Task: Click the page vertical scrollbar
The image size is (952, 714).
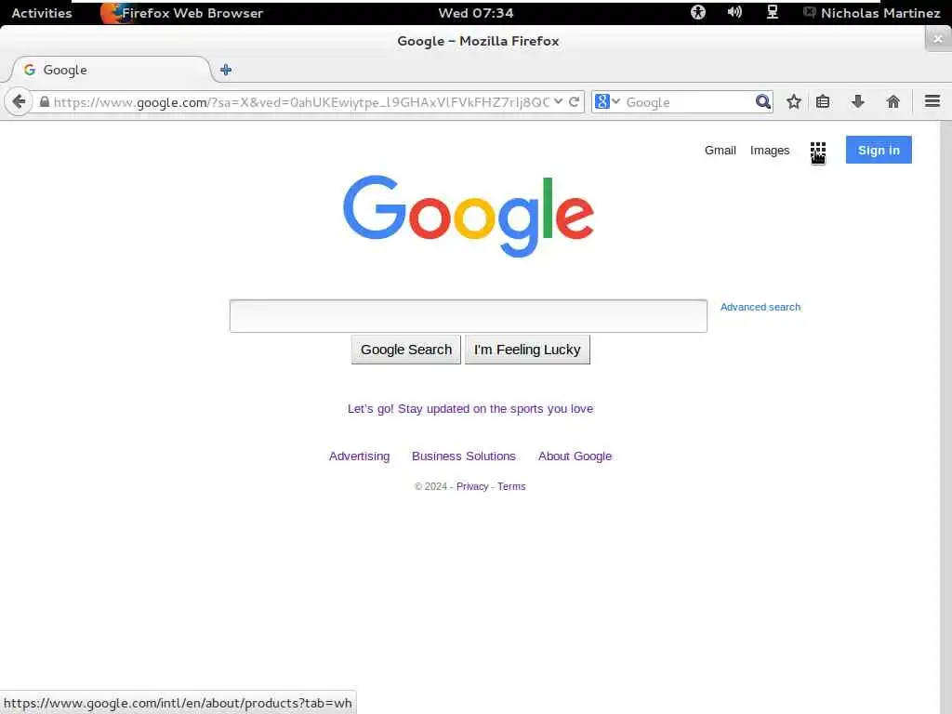Action: click(x=945, y=417)
